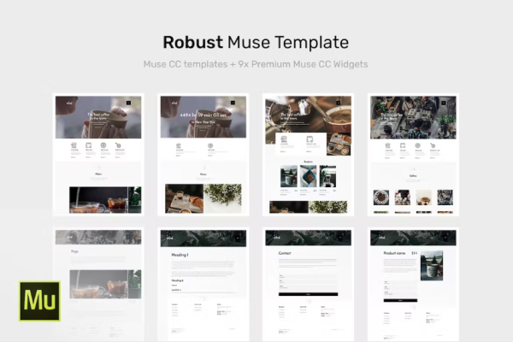
Task: Click the menu icon on the countdown template header
Action: pyautogui.click(x=234, y=104)
